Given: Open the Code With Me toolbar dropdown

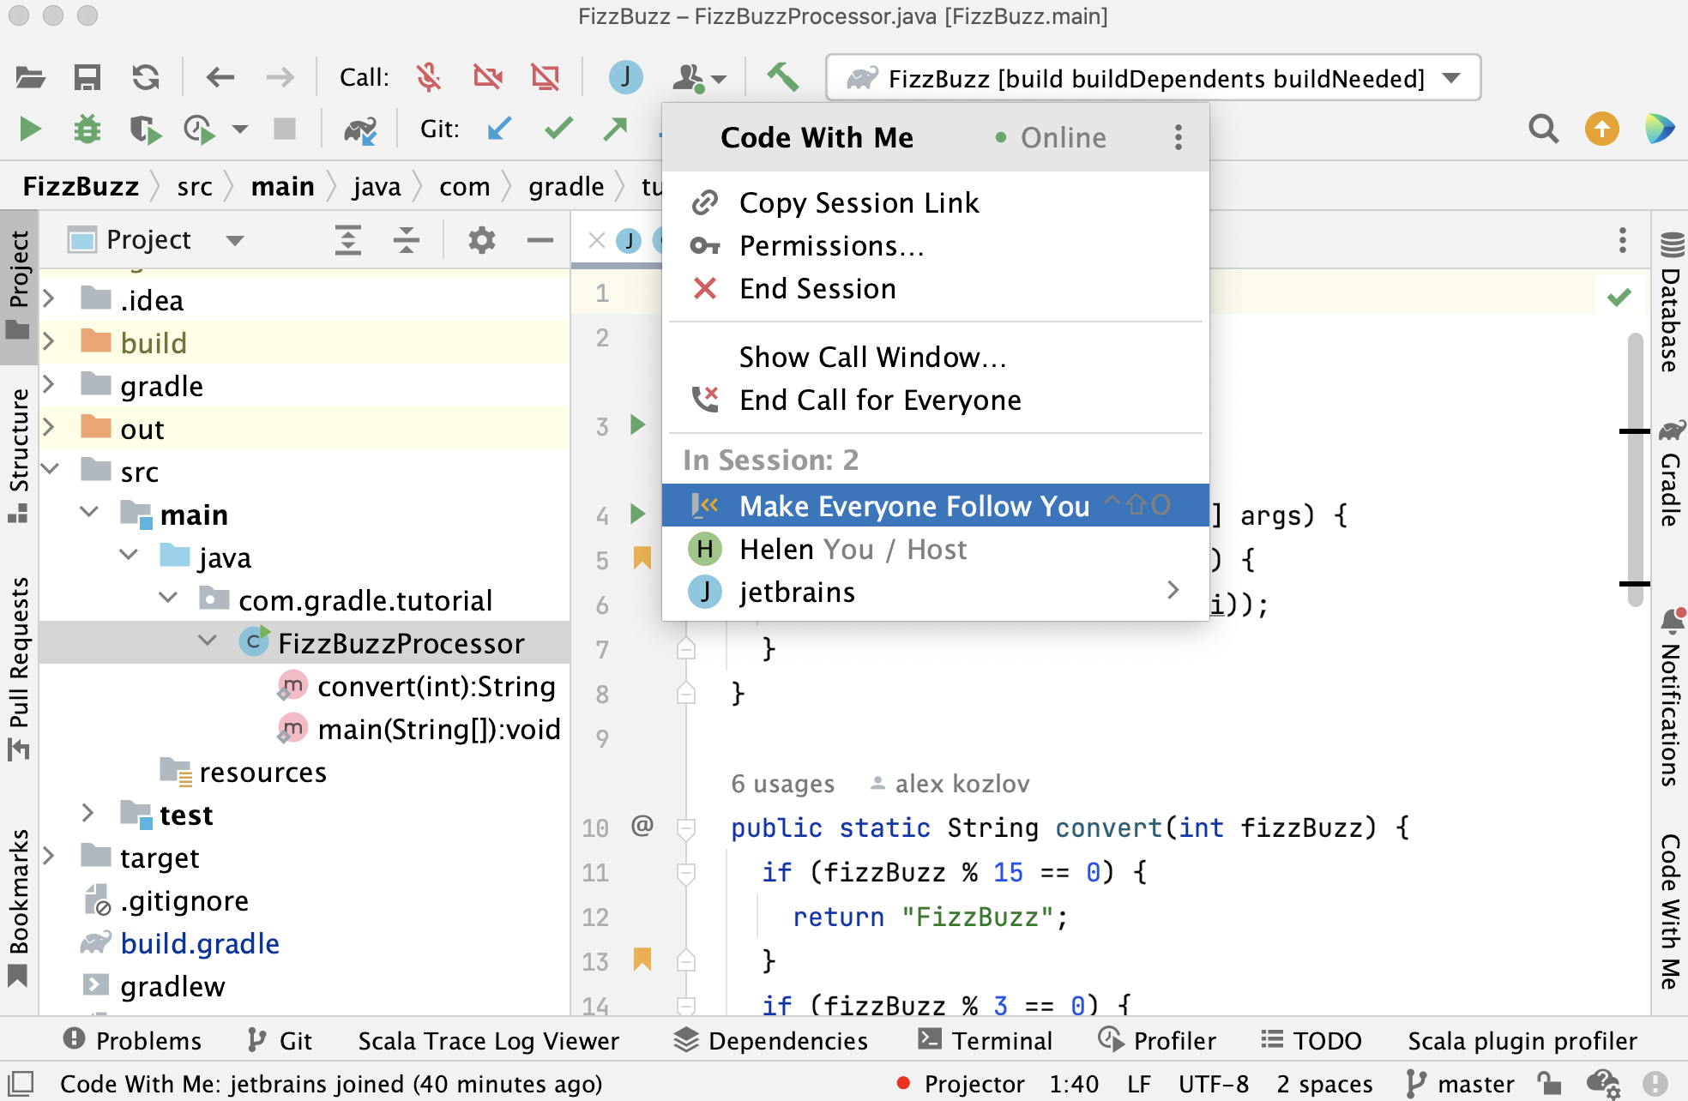Looking at the screenshot, I should click(x=699, y=78).
